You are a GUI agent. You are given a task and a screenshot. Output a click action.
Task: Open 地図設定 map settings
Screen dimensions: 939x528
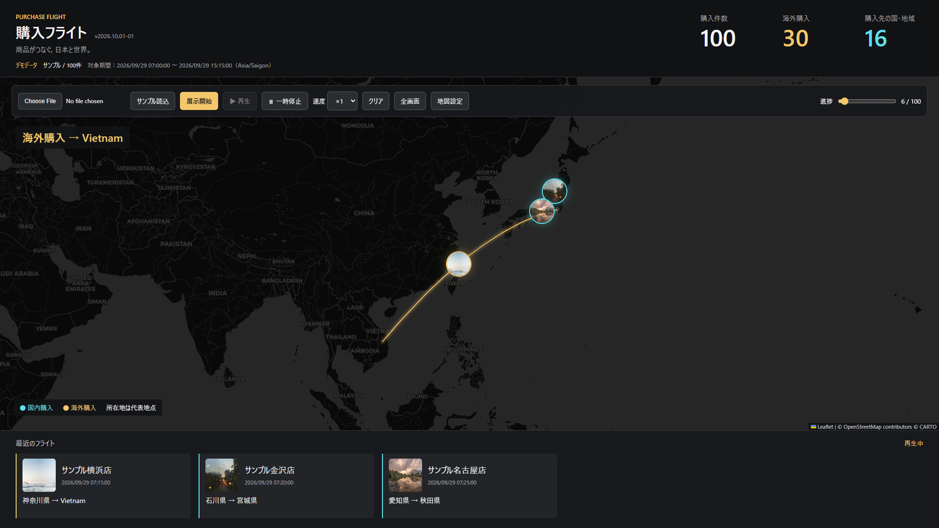(x=450, y=101)
